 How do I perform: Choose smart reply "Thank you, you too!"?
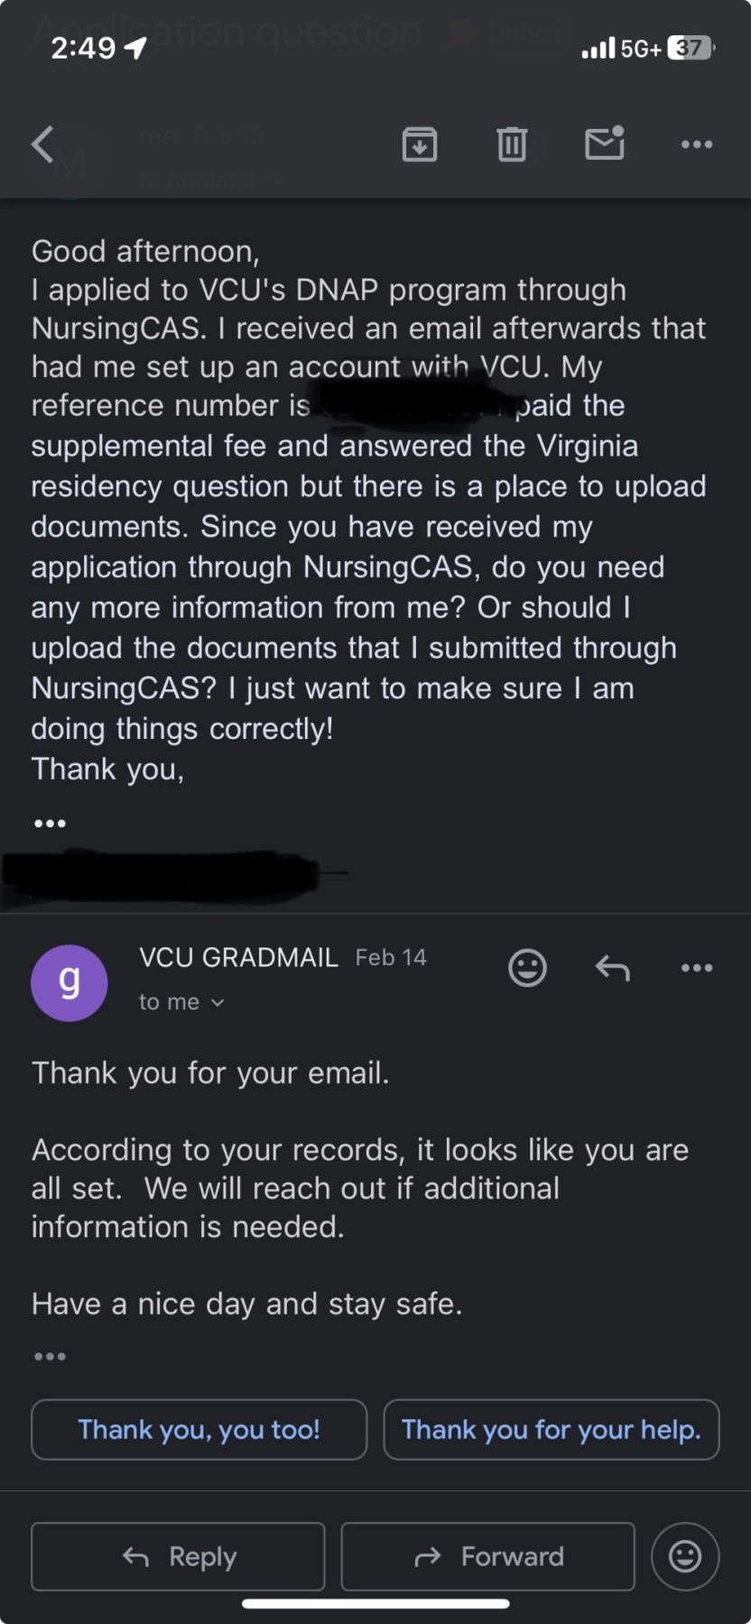199,1430
